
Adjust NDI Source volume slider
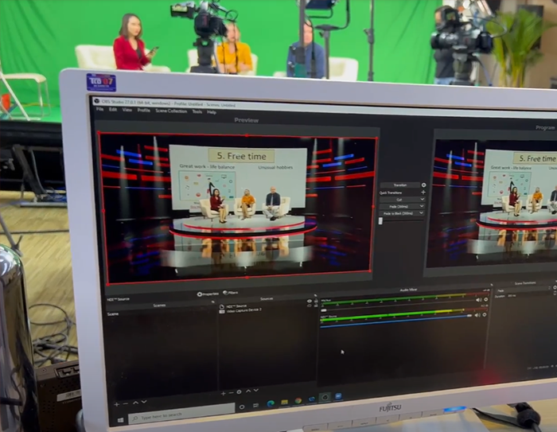point(397,321)
